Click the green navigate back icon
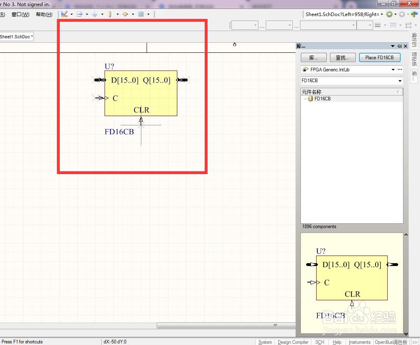The height and width of the screenshot is (345, 420). click(389, 14)
